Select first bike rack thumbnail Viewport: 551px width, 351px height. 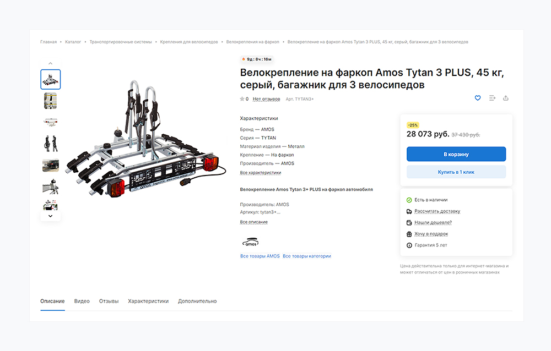[x=51, y=79]
